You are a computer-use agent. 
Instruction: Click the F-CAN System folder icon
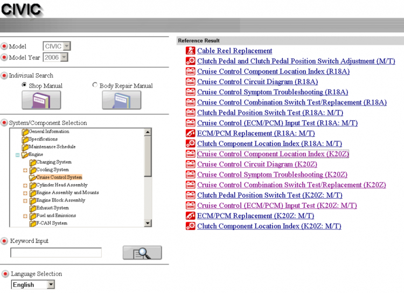(x=33, y=224)
